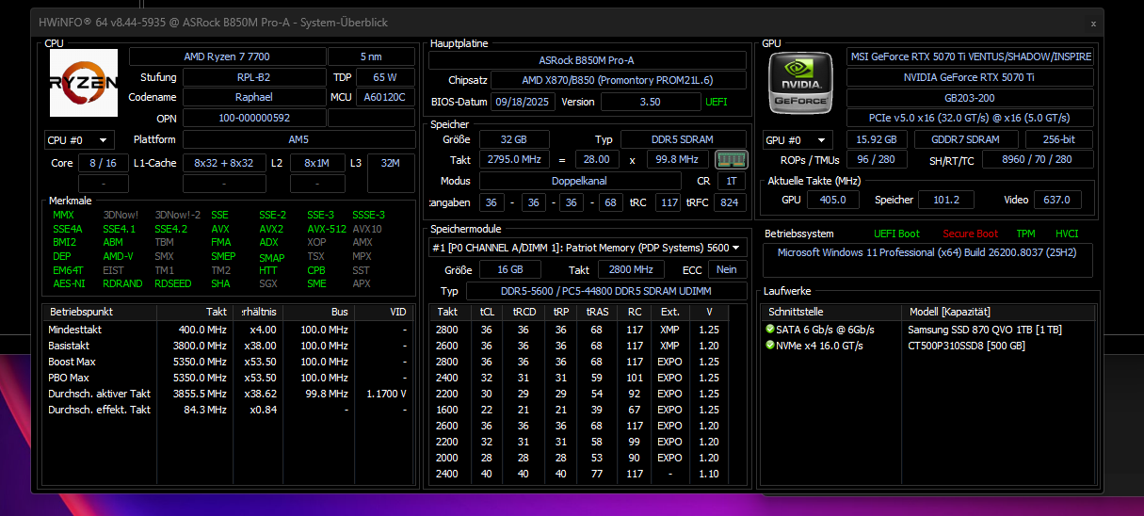Screen dimensions: 1144x516
Task: Click the Raphael codename field
Action: point(254,97)
